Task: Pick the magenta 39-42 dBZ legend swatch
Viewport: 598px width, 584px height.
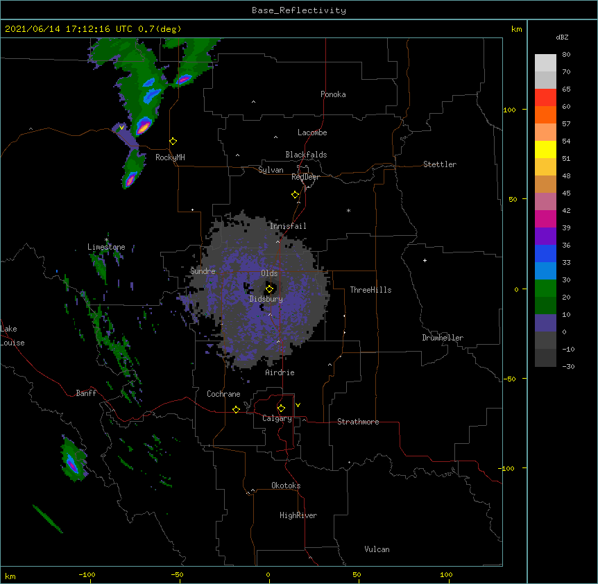Action: [545, 218]
